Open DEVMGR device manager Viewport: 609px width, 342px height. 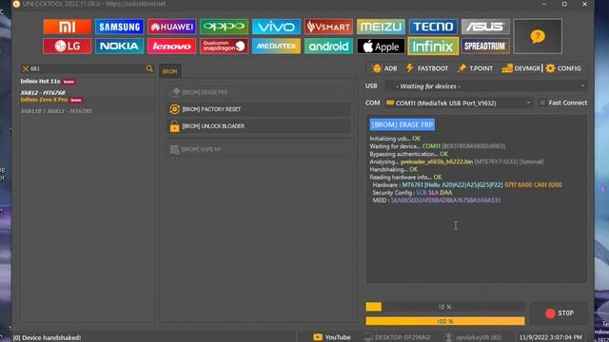pyautogui.click(x=521, y=68)
